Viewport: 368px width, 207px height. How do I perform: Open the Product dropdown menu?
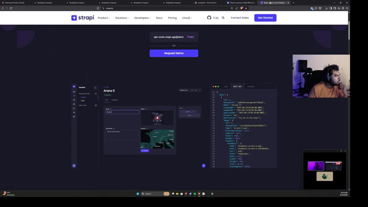(104, 18)
